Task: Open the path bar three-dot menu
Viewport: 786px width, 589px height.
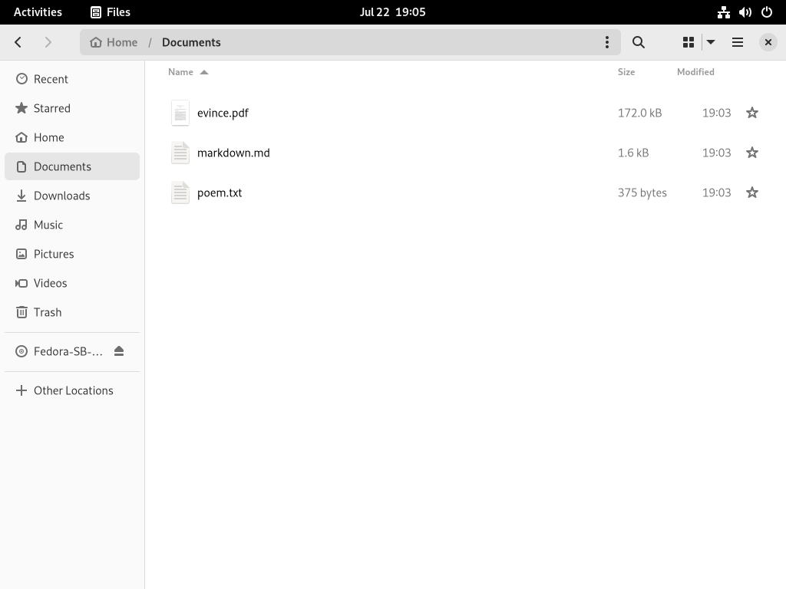Action: (607, 42)
